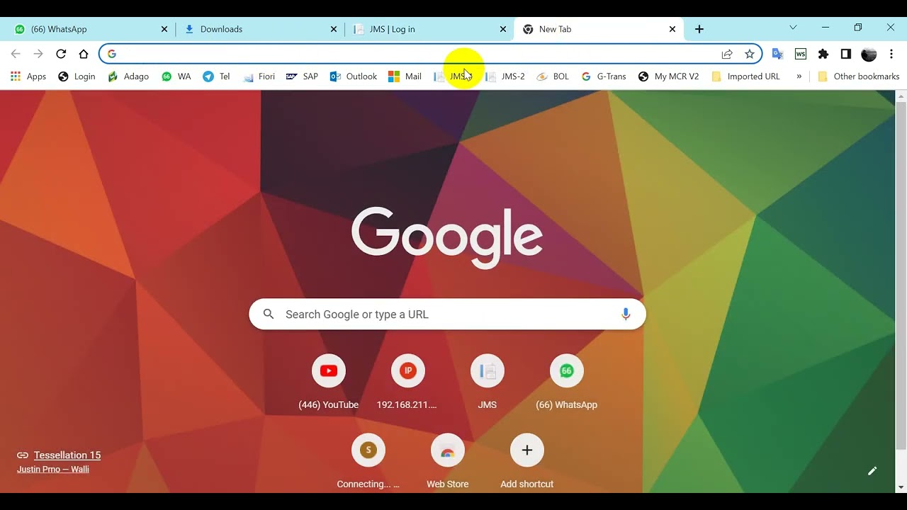Open the YouTube shortcut tile

[x=329, y=382]
